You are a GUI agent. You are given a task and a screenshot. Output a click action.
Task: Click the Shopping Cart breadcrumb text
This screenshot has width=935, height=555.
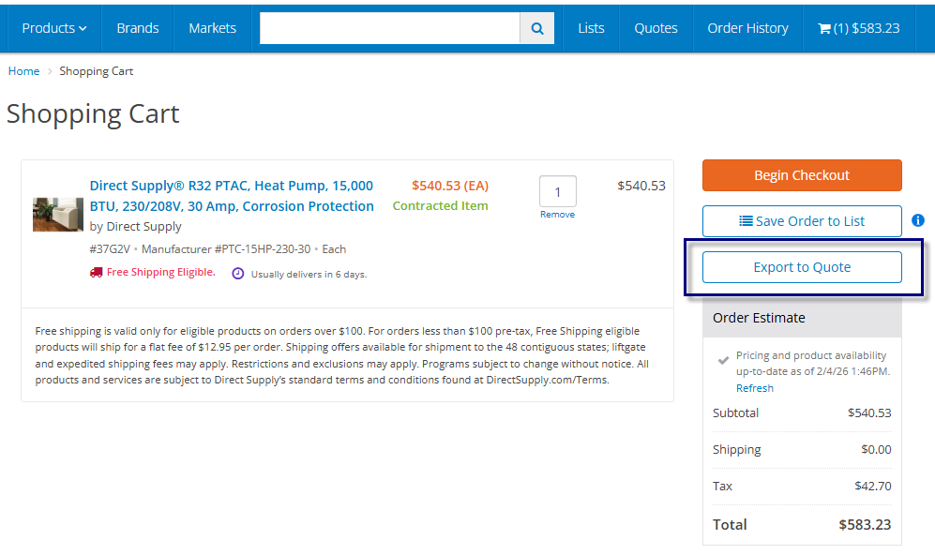96,71
